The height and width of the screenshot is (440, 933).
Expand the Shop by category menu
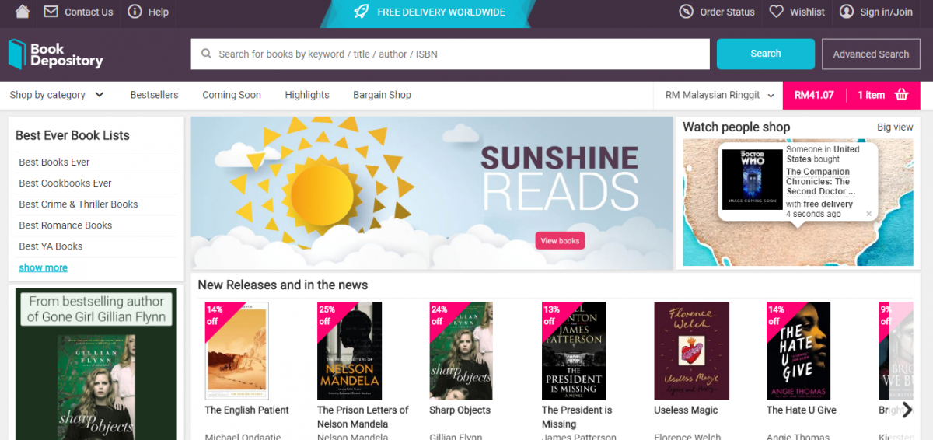click(x=57, y=95)
